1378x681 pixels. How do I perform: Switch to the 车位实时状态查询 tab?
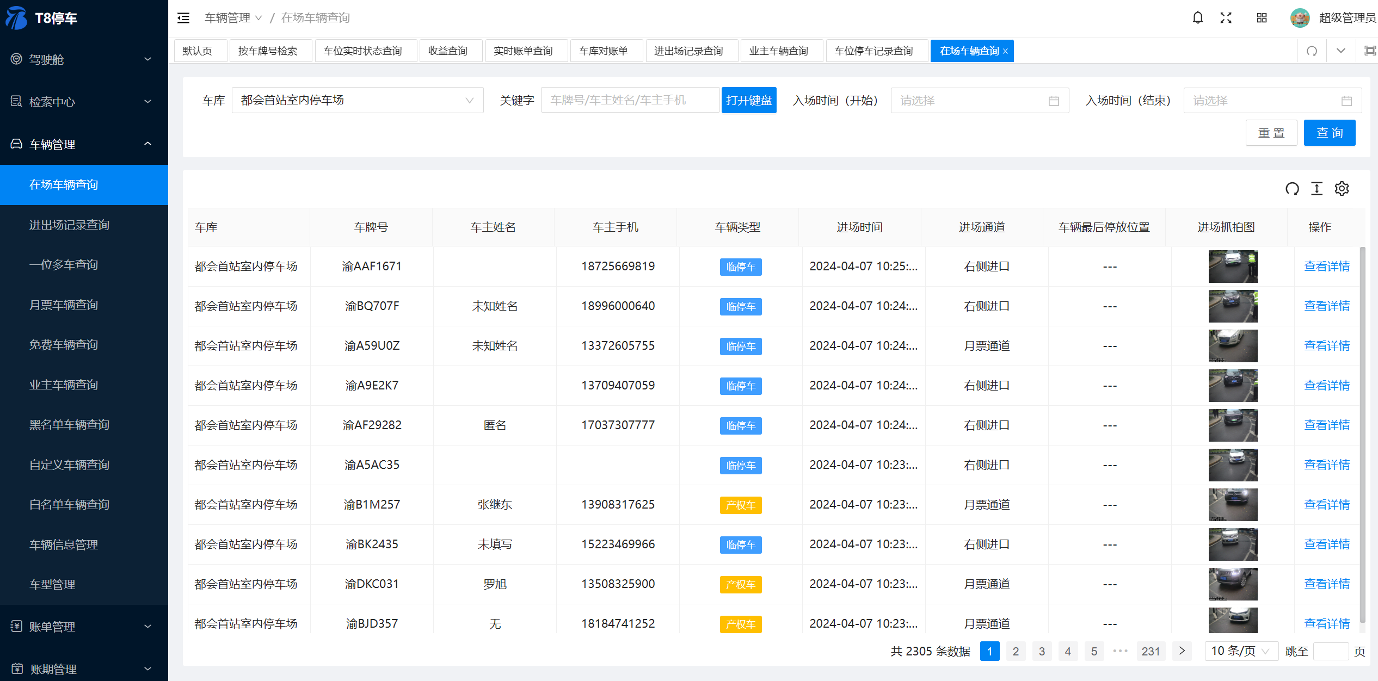pyautogui.click(x=366, y=51)
